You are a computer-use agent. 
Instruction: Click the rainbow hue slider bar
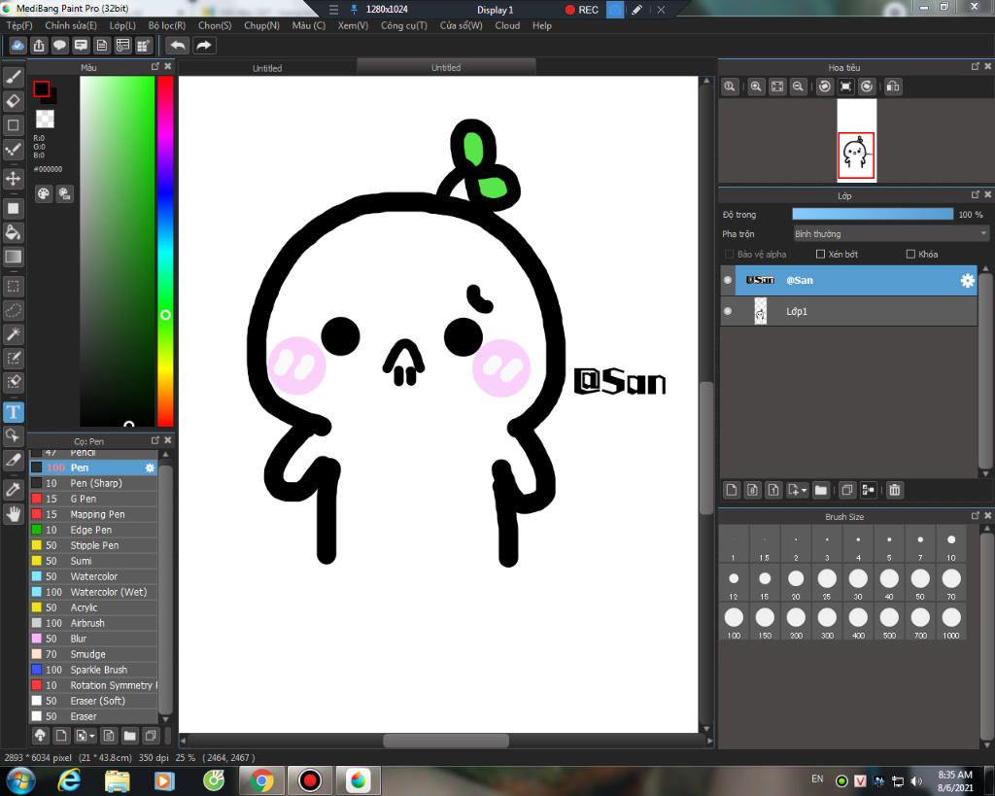[165, 252]
